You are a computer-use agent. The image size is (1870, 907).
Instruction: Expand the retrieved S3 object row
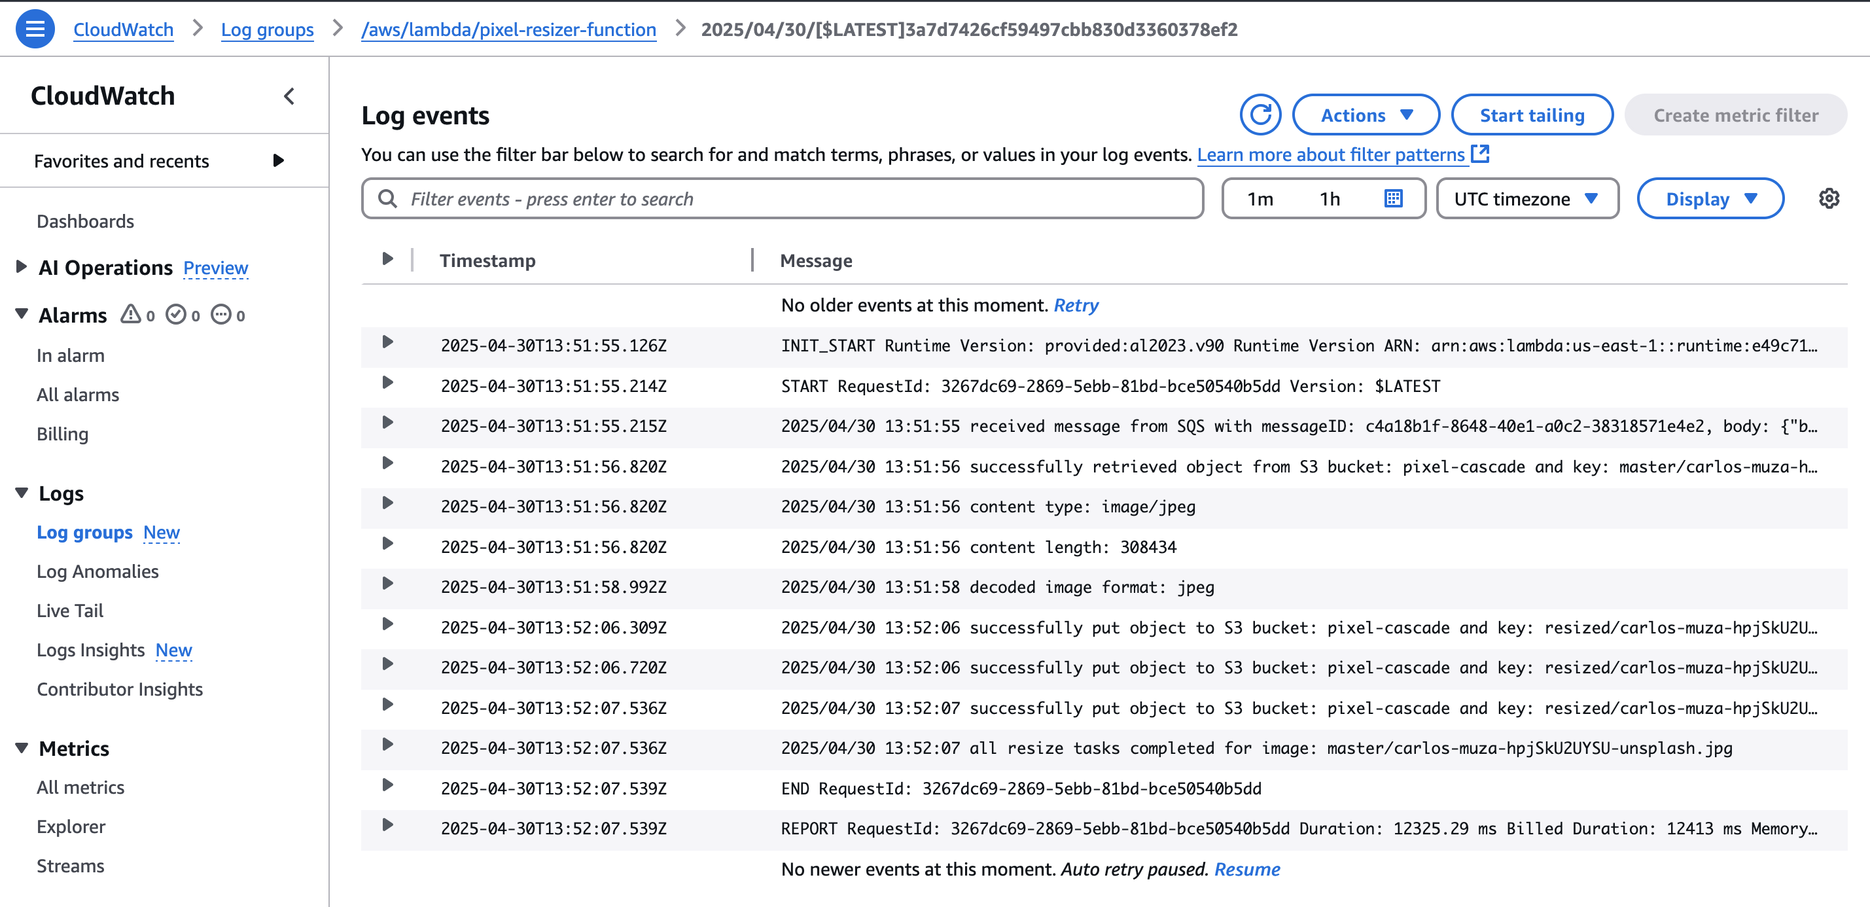(387, 463)
